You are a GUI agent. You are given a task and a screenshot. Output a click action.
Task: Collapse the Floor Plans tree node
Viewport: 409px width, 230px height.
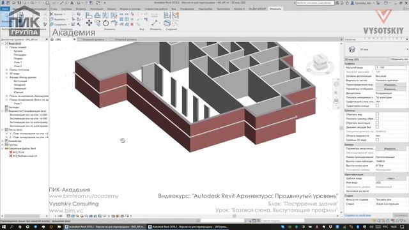(x=6, y=47)
